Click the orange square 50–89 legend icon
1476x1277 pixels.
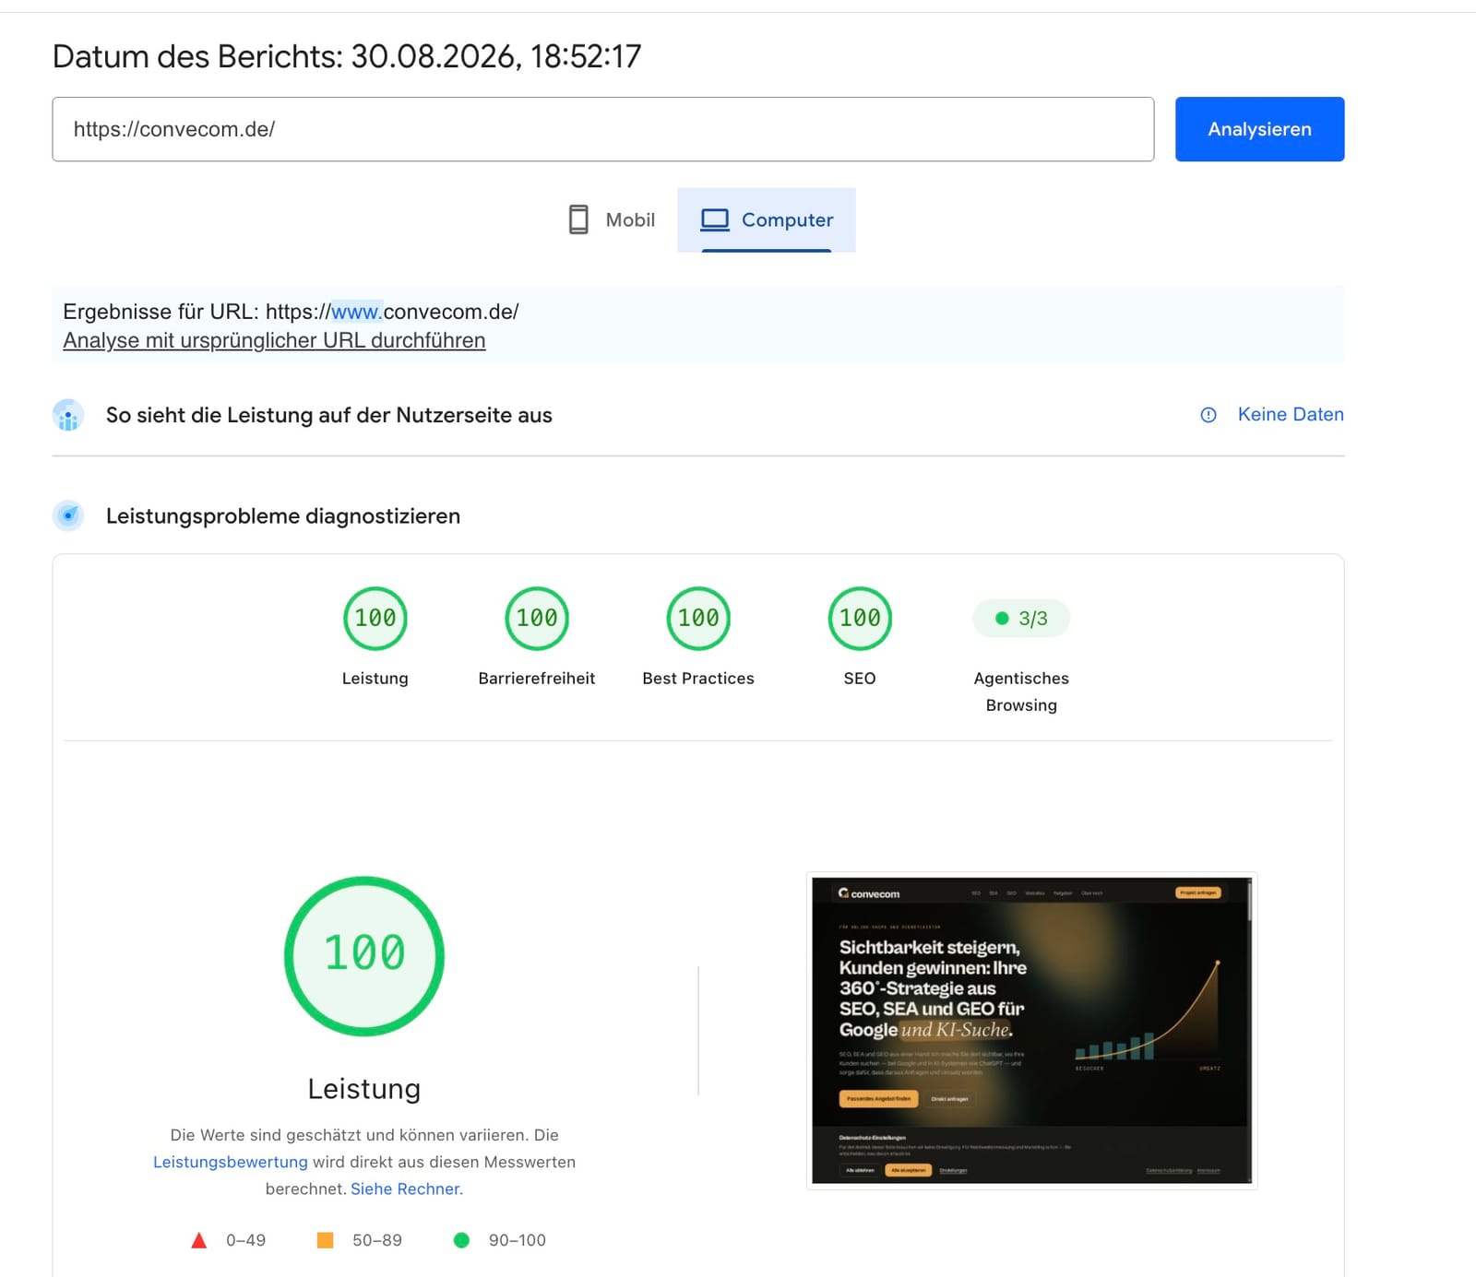[325, 1240]
